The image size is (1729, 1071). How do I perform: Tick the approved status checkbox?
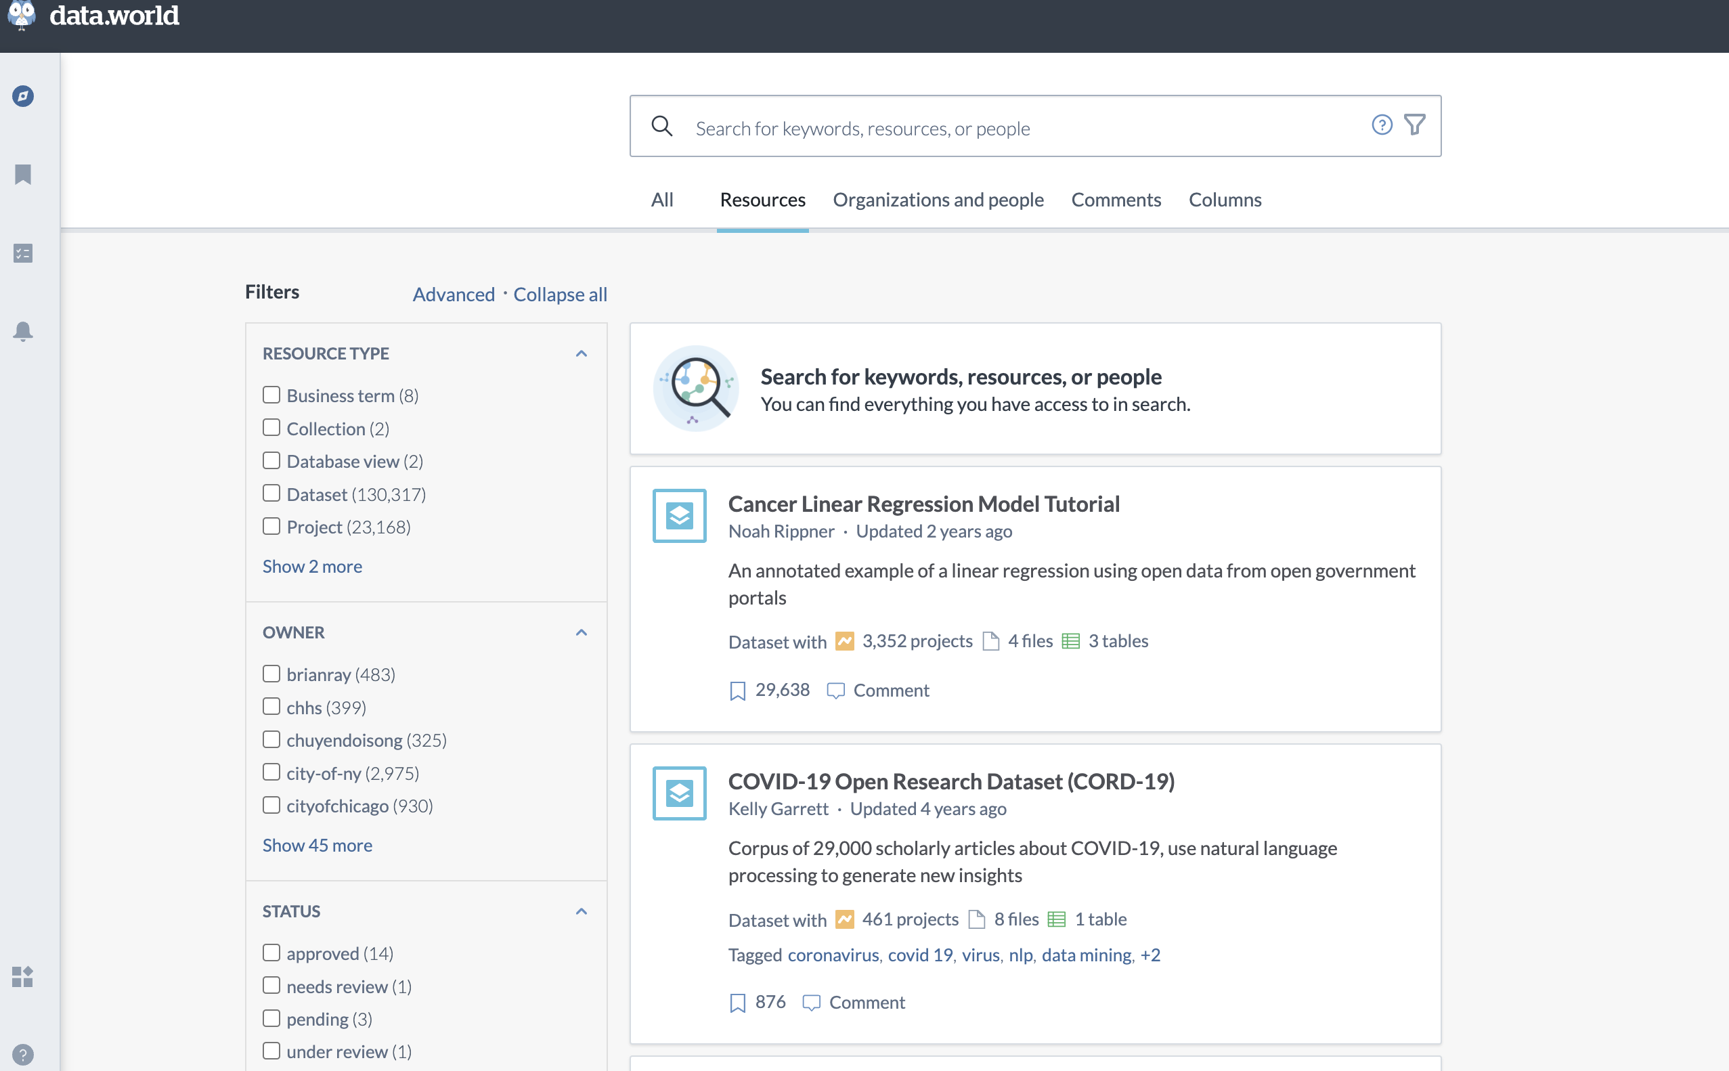(x=271, y=952)
